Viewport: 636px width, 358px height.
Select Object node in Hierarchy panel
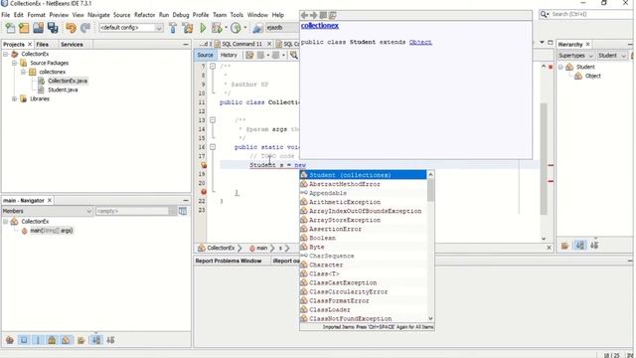[592, 76]
